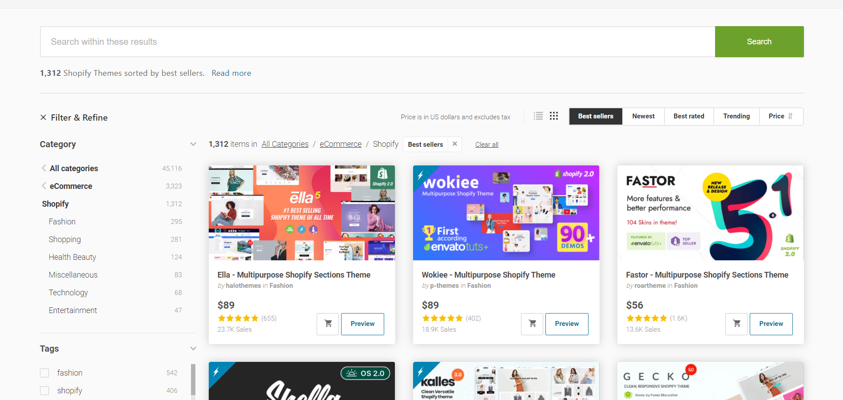Select eCommerce in sidebar
Screen dimensions: 843x400
click(x=71, y=186)
